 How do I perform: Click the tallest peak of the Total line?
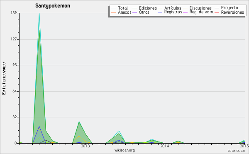click(39, 13)
